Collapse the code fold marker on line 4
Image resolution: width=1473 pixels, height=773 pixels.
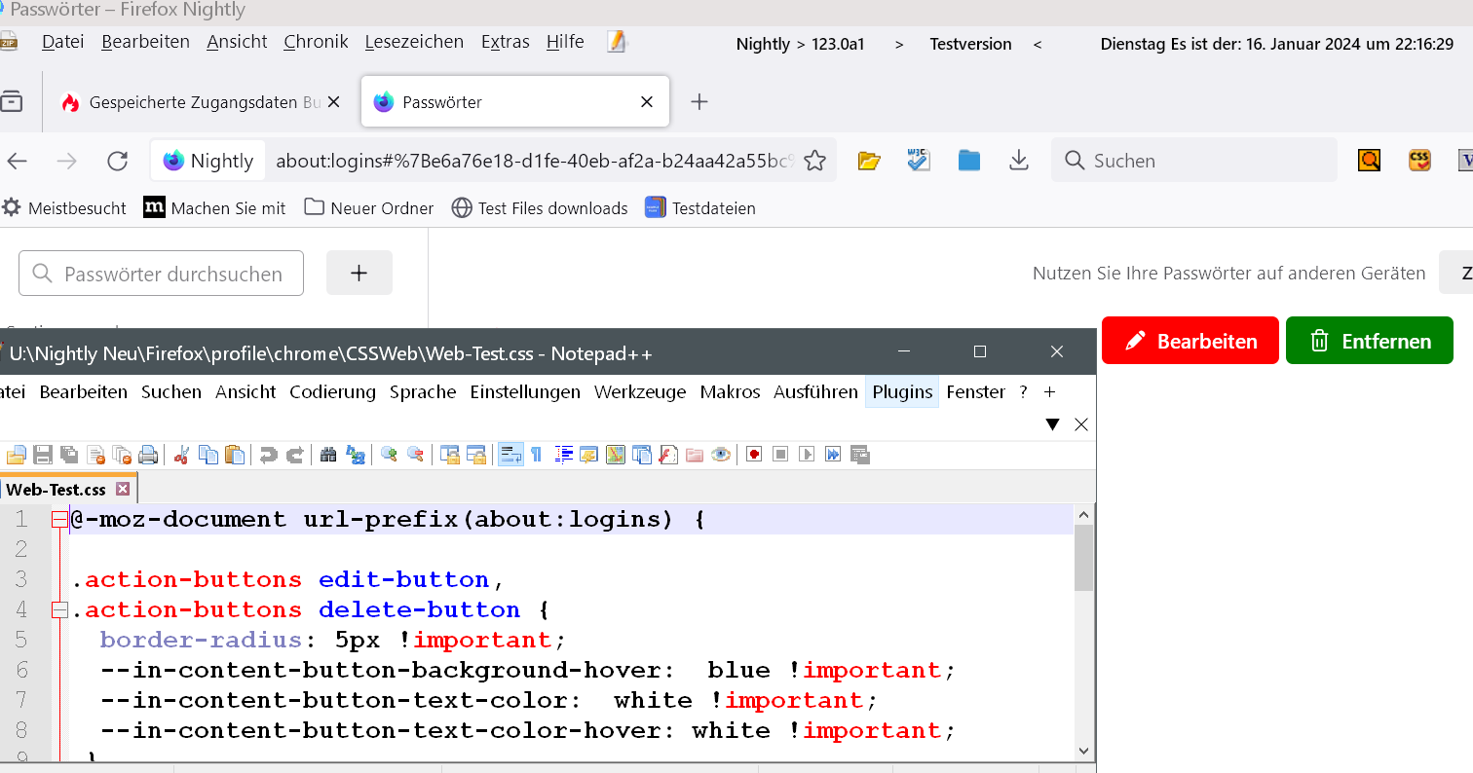pos(59,610)
